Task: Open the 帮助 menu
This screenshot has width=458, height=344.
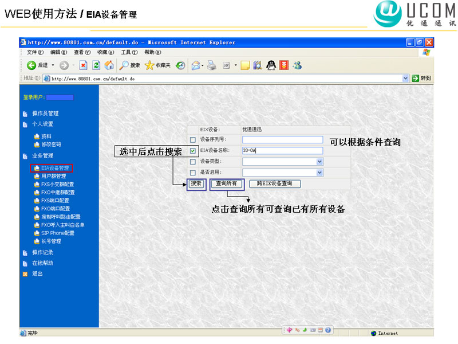Action: (153, 52)
